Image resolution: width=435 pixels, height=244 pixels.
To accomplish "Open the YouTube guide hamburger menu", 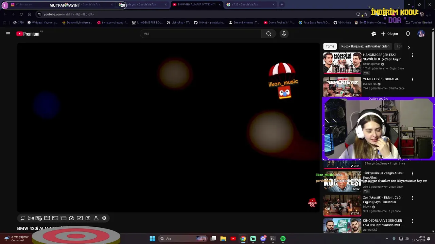I will pyautogui.click(x=8, y=34).
